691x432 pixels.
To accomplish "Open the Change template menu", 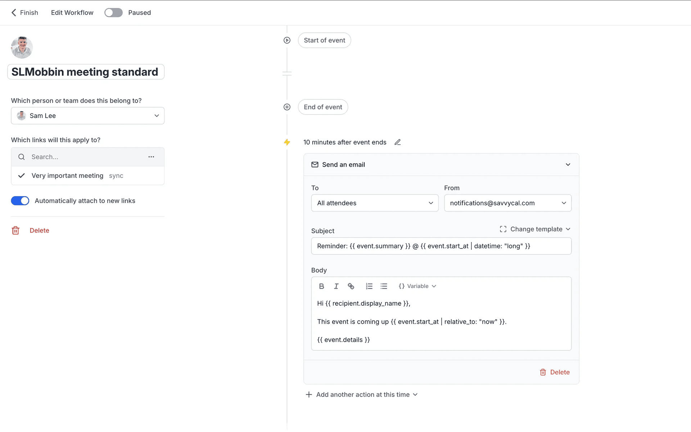I will 535,229.
